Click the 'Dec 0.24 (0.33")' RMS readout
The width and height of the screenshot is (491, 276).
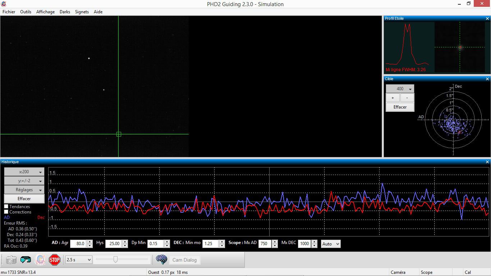tap(22, 235)
